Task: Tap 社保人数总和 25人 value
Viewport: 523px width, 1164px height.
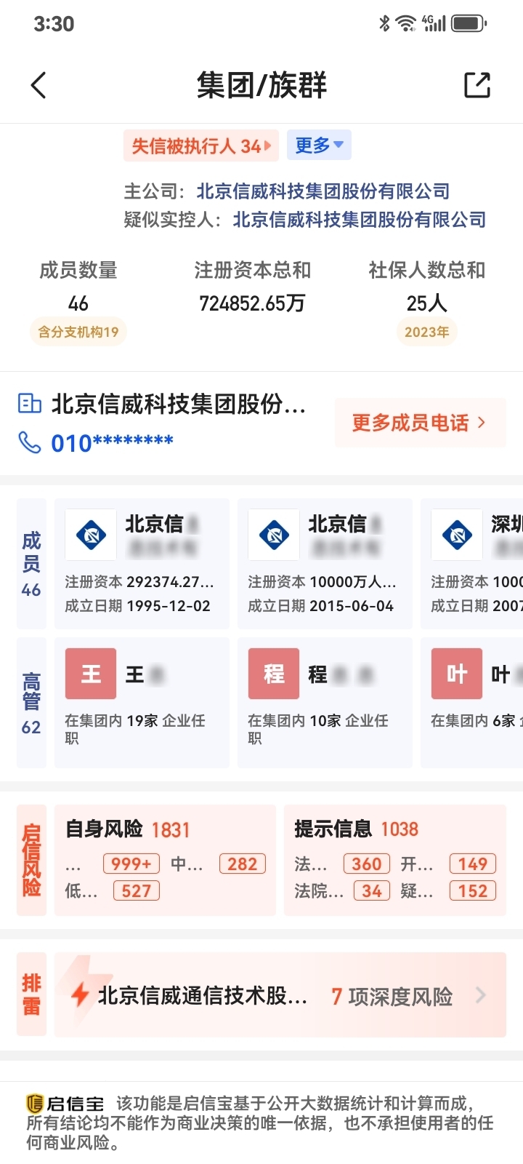Action: (427, 303)
